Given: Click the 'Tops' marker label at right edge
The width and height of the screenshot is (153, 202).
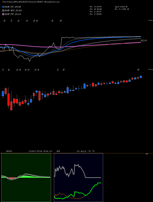Looking at the screenshot, I should coord(151,21).
